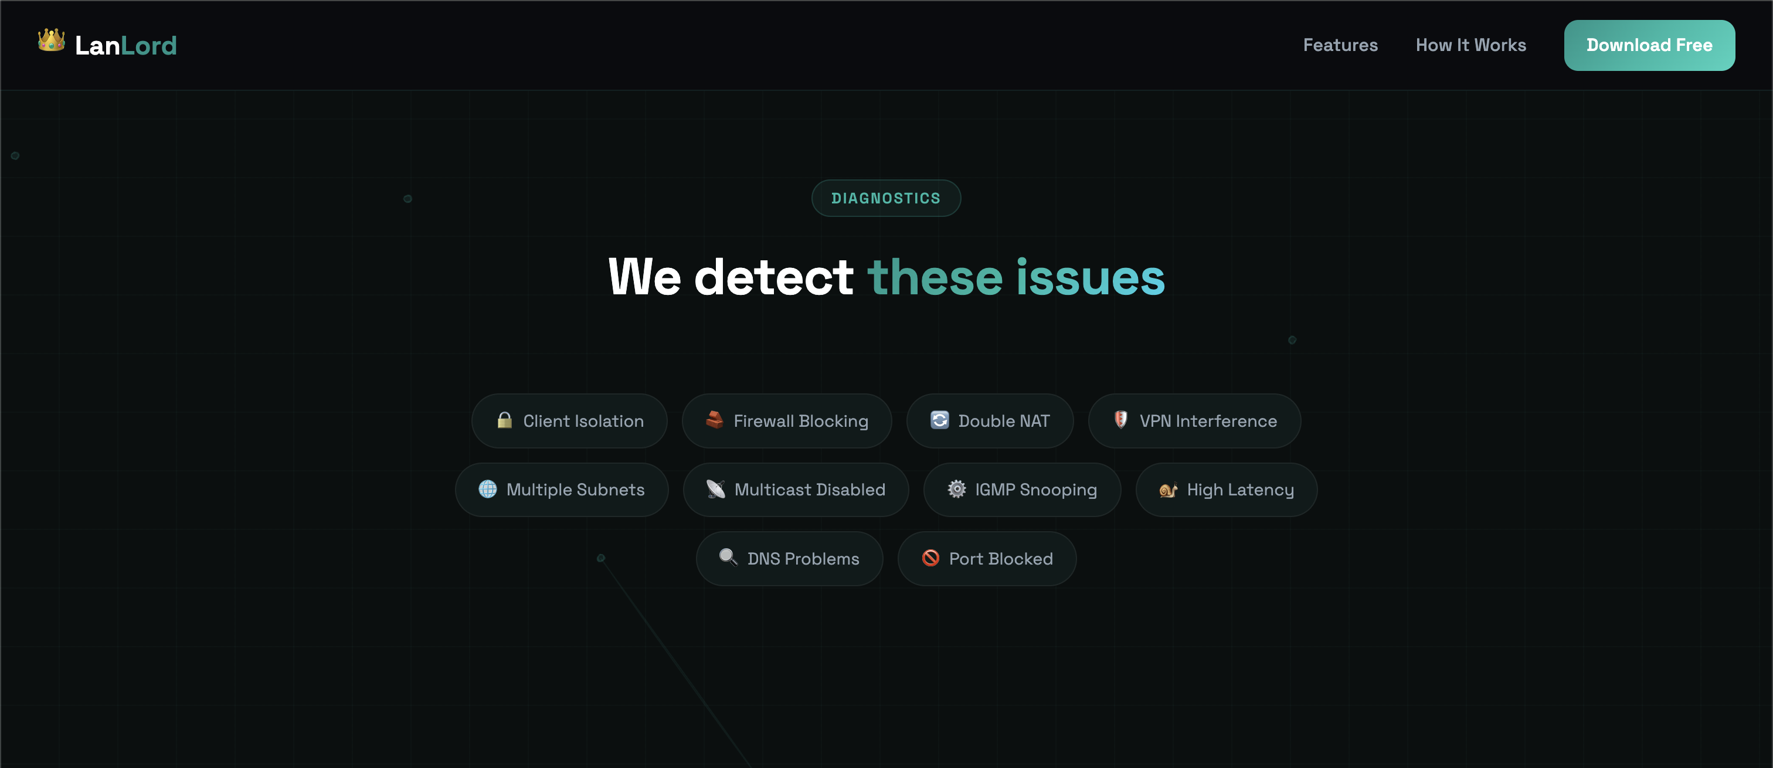Select the High Latency pill
1773x768 pixels.
tap(1227, 490)
